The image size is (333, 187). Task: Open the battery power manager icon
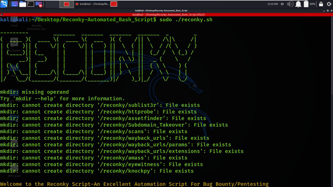306,4
